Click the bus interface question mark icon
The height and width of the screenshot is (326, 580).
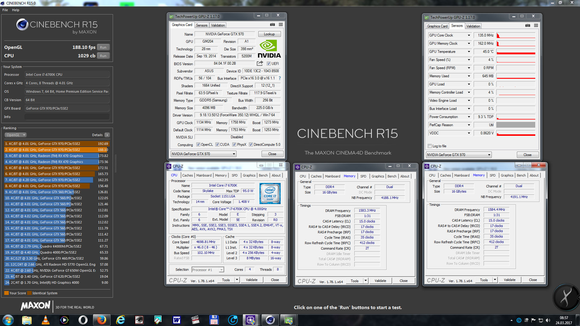click(280, 78)
